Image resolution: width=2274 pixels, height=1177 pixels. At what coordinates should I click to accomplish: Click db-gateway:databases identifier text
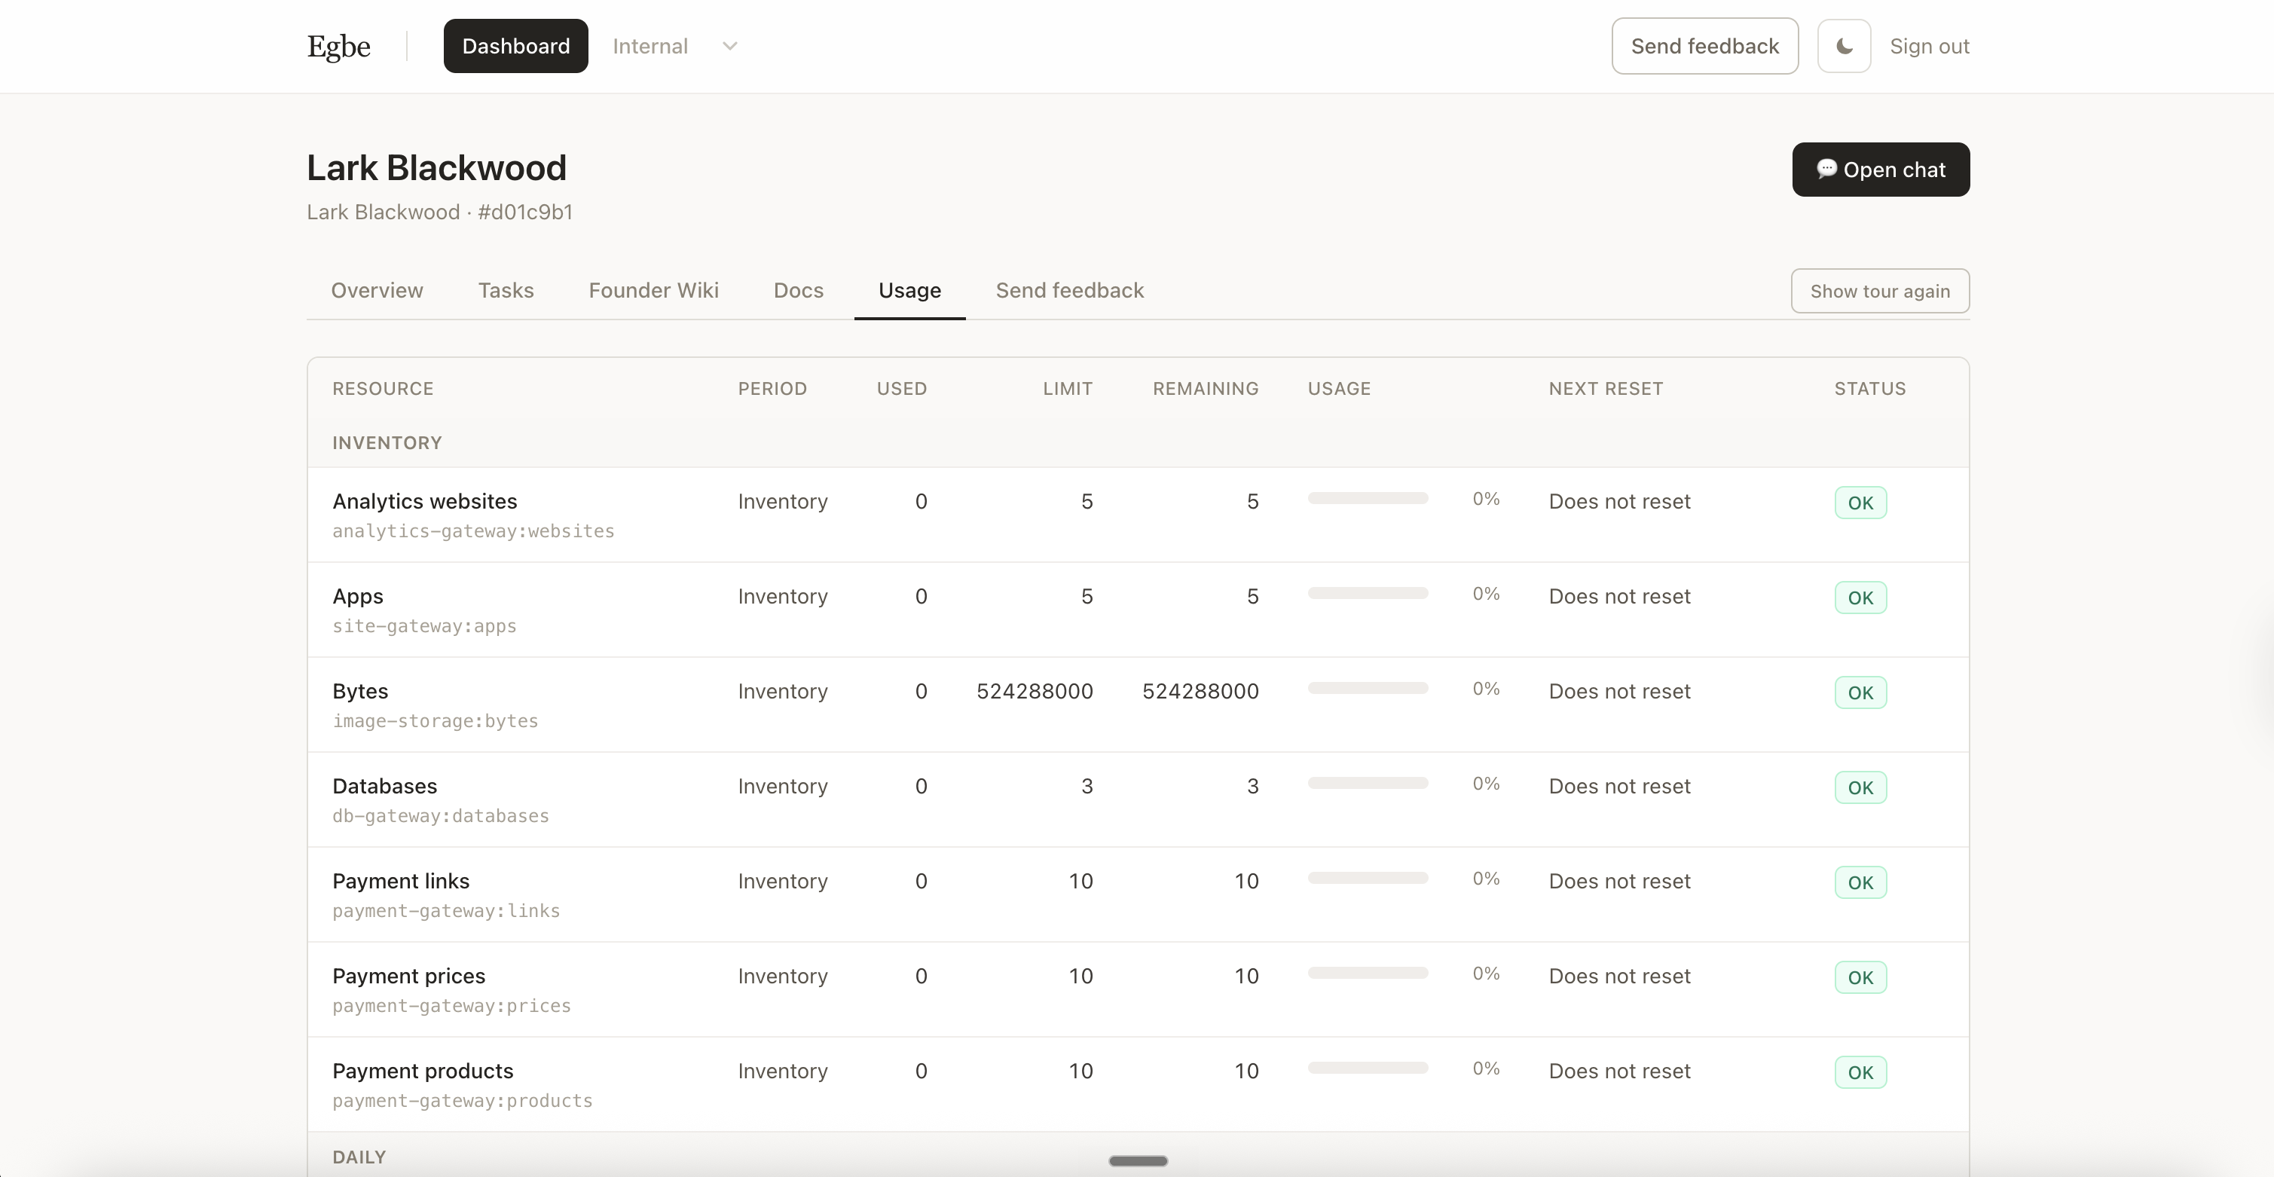tap(441, 816)
